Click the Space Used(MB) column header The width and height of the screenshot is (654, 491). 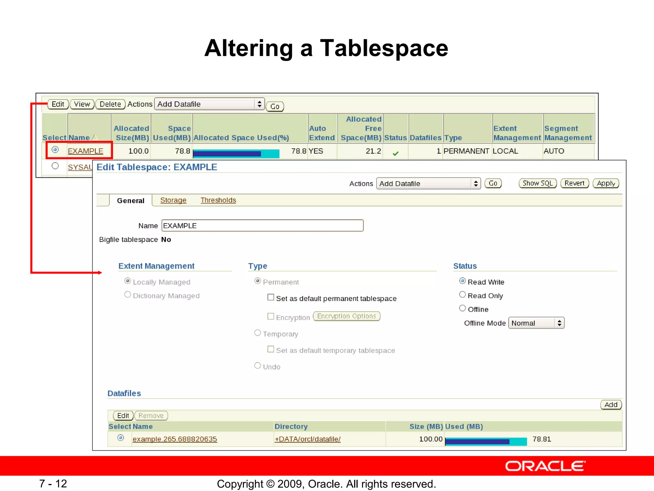click(x=172, y=133)
